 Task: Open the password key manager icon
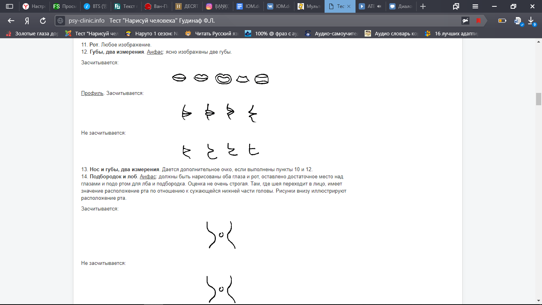(x=465, y=21)
